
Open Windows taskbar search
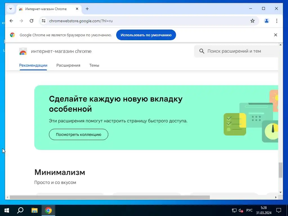point(20,210)
